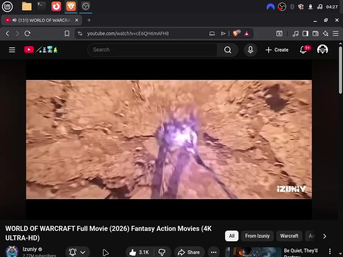The height and width of the screenshot is (257, 343).
Task: Click the magnifier search button
Action: coord(228,50)
